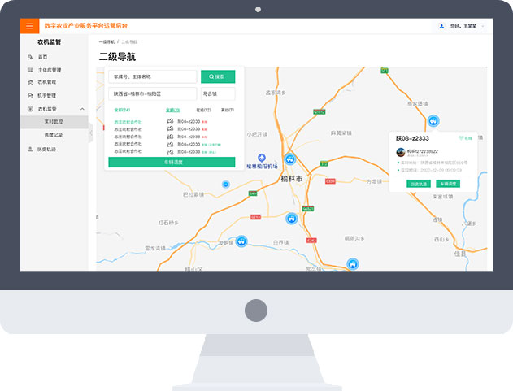Click the 首页 home icon in sidebar
Viewport: 513px width, 391px height.
[30, 57]
